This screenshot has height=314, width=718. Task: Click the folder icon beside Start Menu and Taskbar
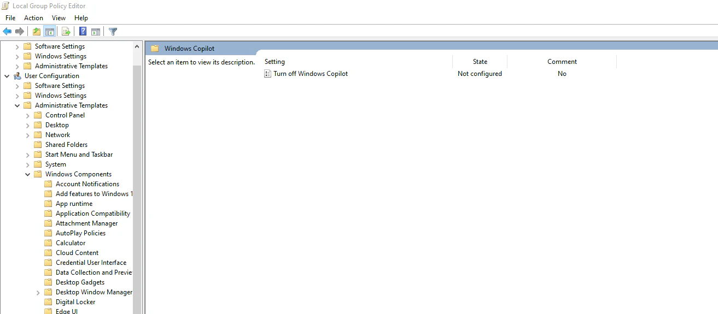coord(38,155)
